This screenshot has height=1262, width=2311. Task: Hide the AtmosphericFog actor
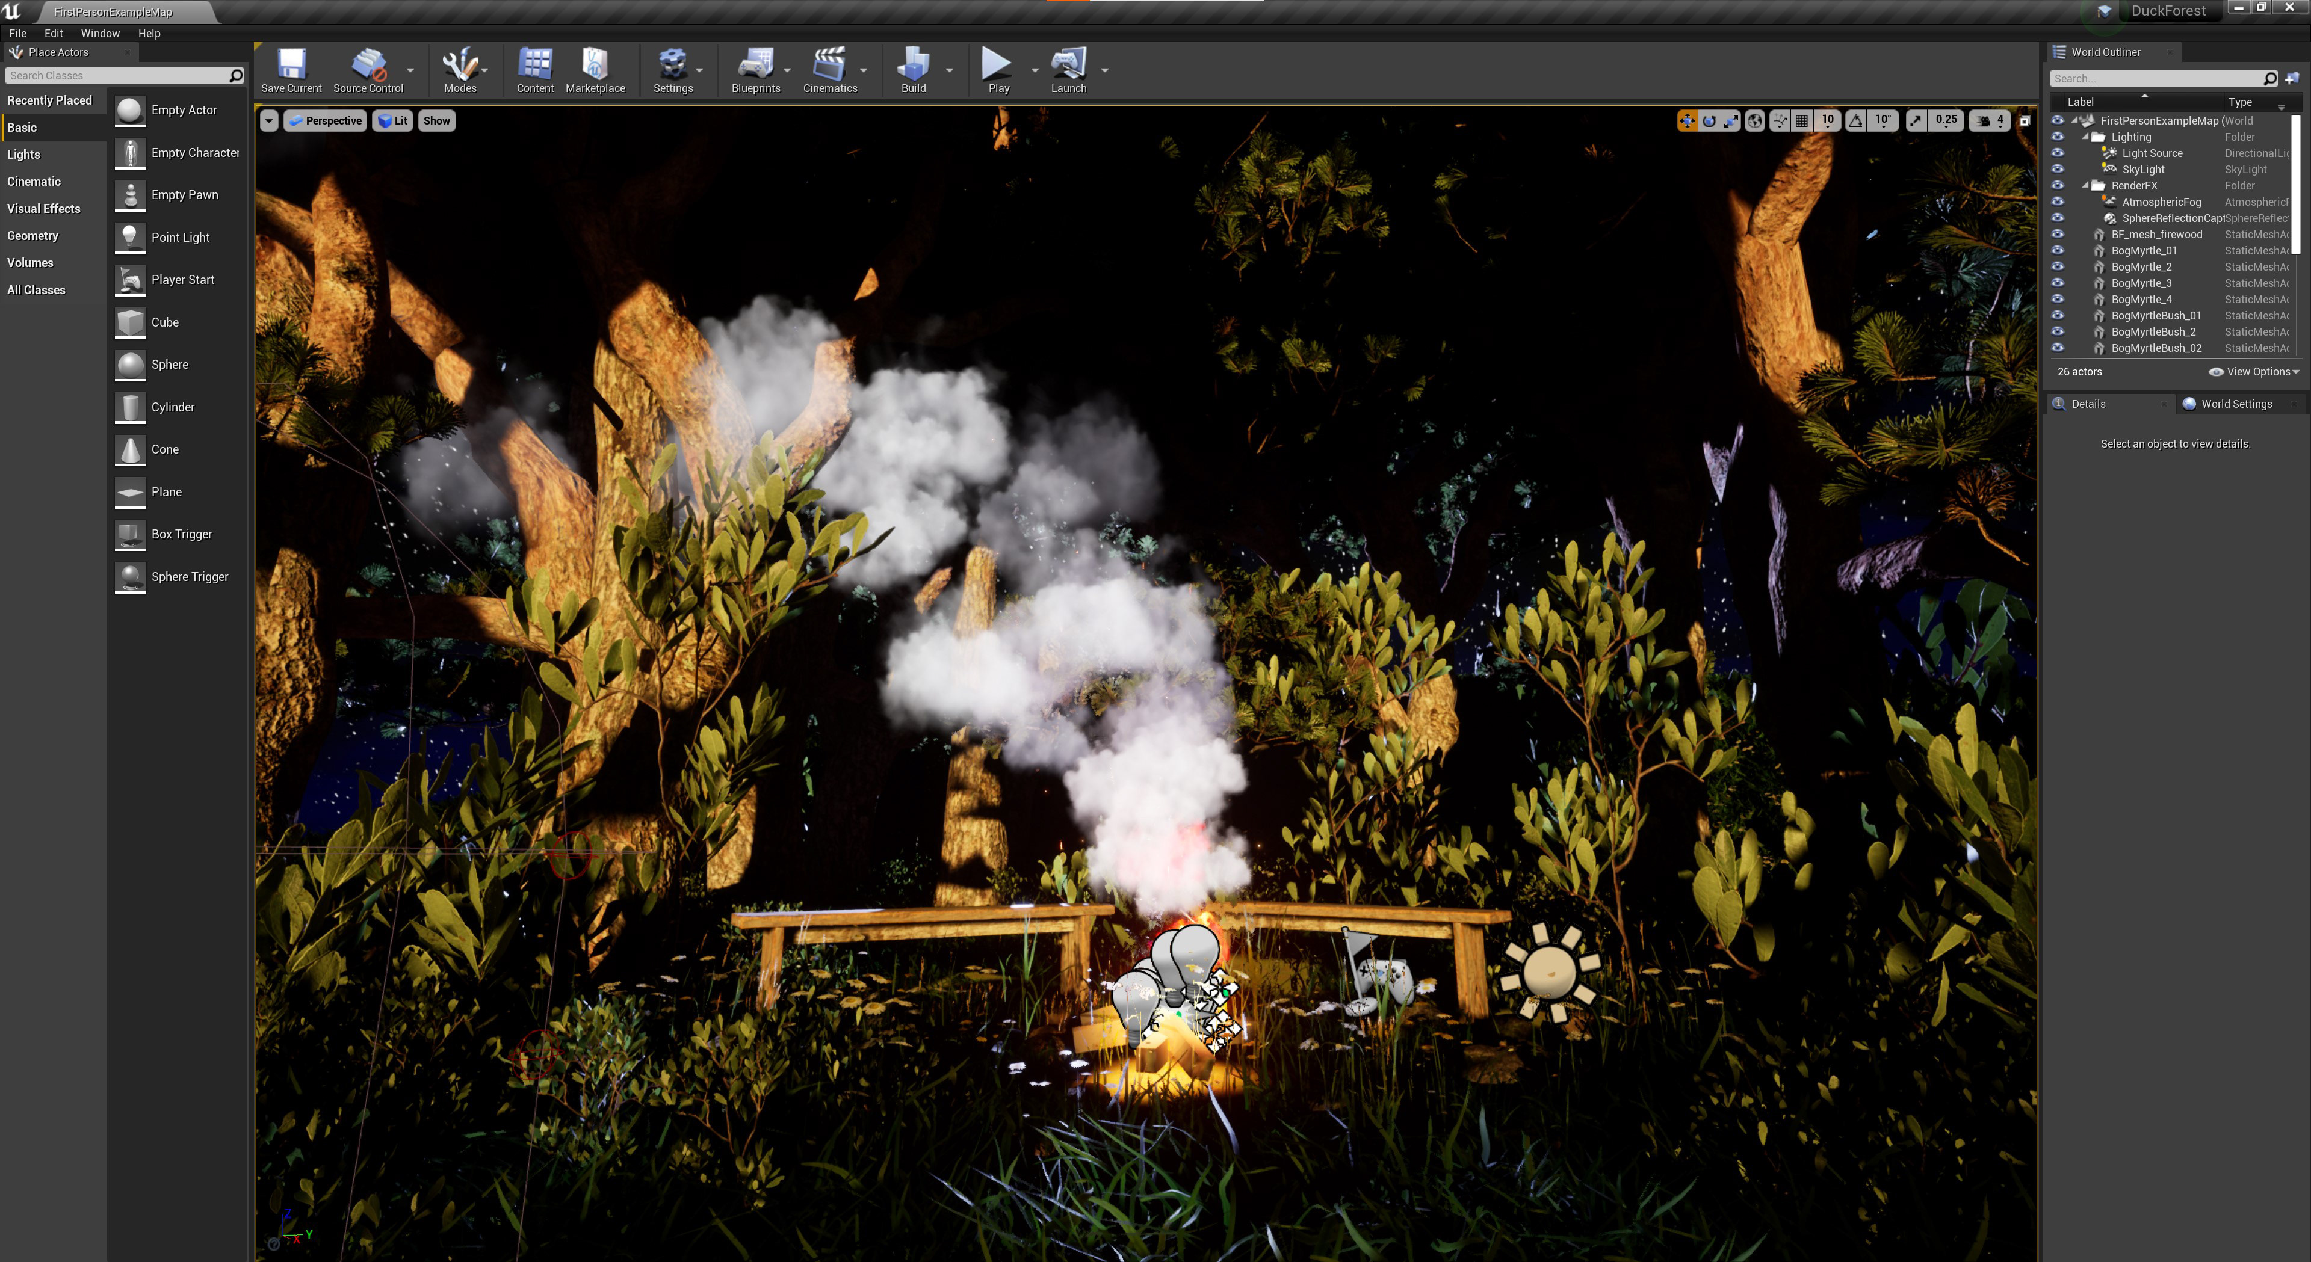pos(2058,202)
